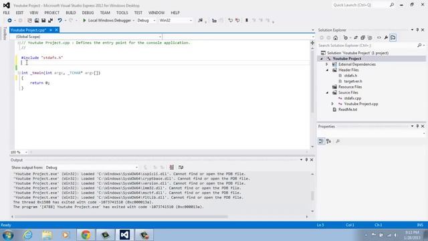
Task: Click the Solution Explorer Home icon
Action: click(x=336, y=37)
